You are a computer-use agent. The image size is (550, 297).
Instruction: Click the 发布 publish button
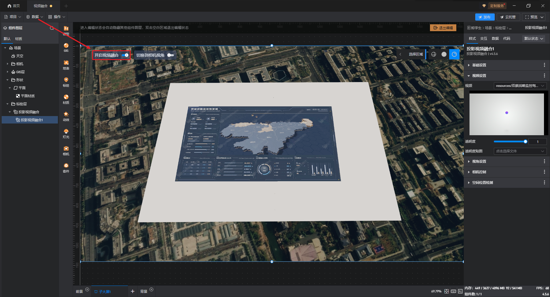tap(485, 17)
